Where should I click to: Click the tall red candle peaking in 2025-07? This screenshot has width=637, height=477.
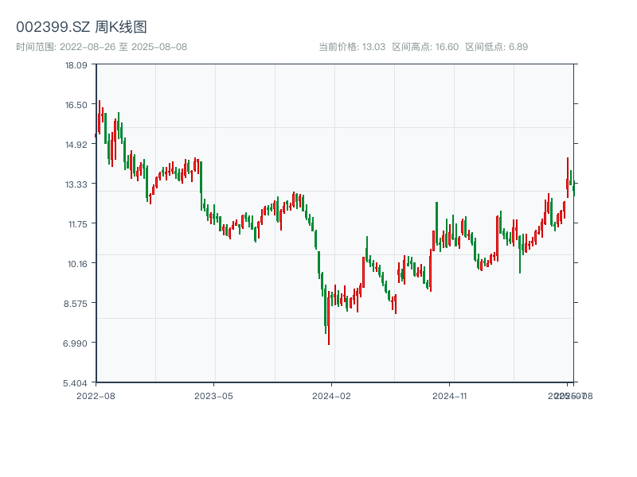pyautogui.click(x=568, y=178)
